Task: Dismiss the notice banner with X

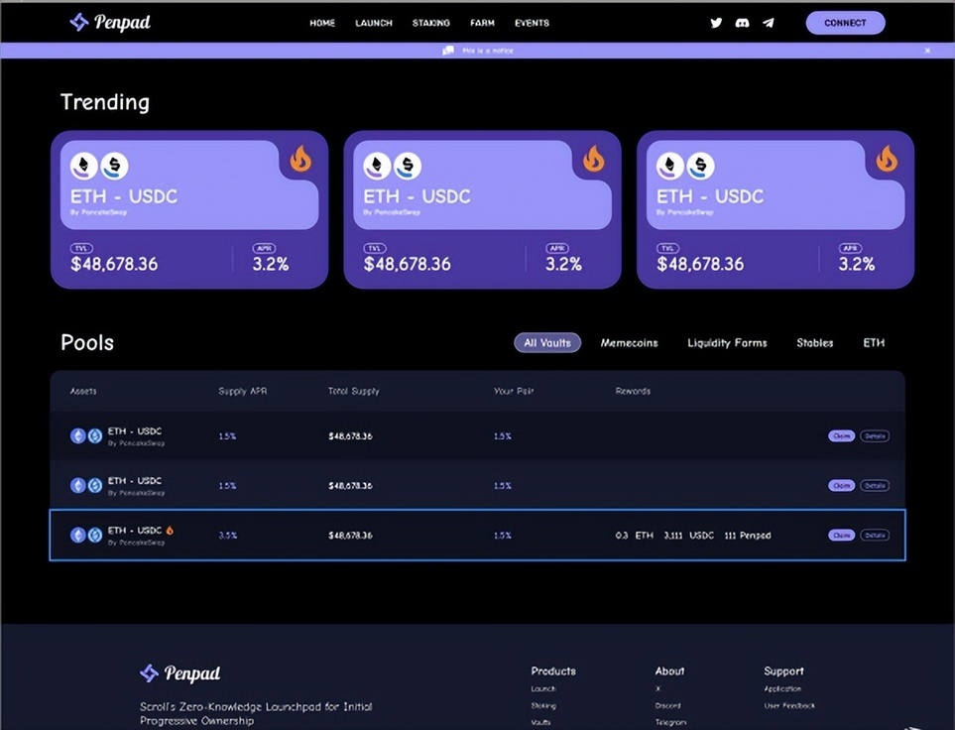Action: [927, 51]
